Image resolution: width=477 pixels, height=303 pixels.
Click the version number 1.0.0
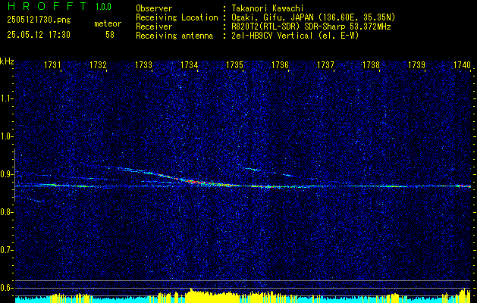click(x=103, y=6)
